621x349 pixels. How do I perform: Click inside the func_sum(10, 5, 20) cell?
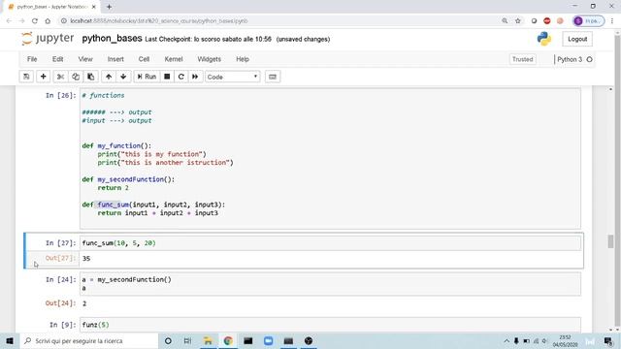(x=330, y=243)
